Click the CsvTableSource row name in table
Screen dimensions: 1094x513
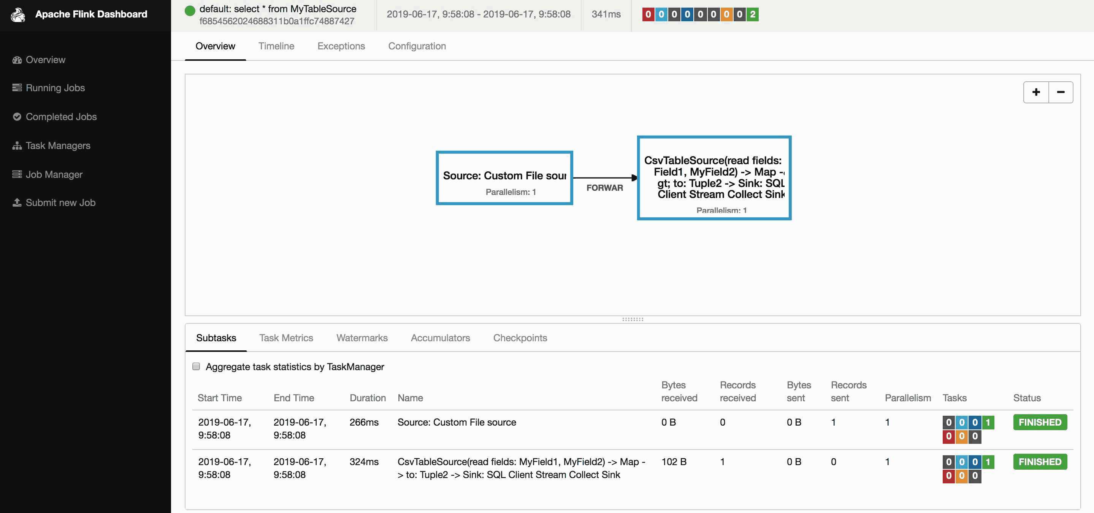522,469
